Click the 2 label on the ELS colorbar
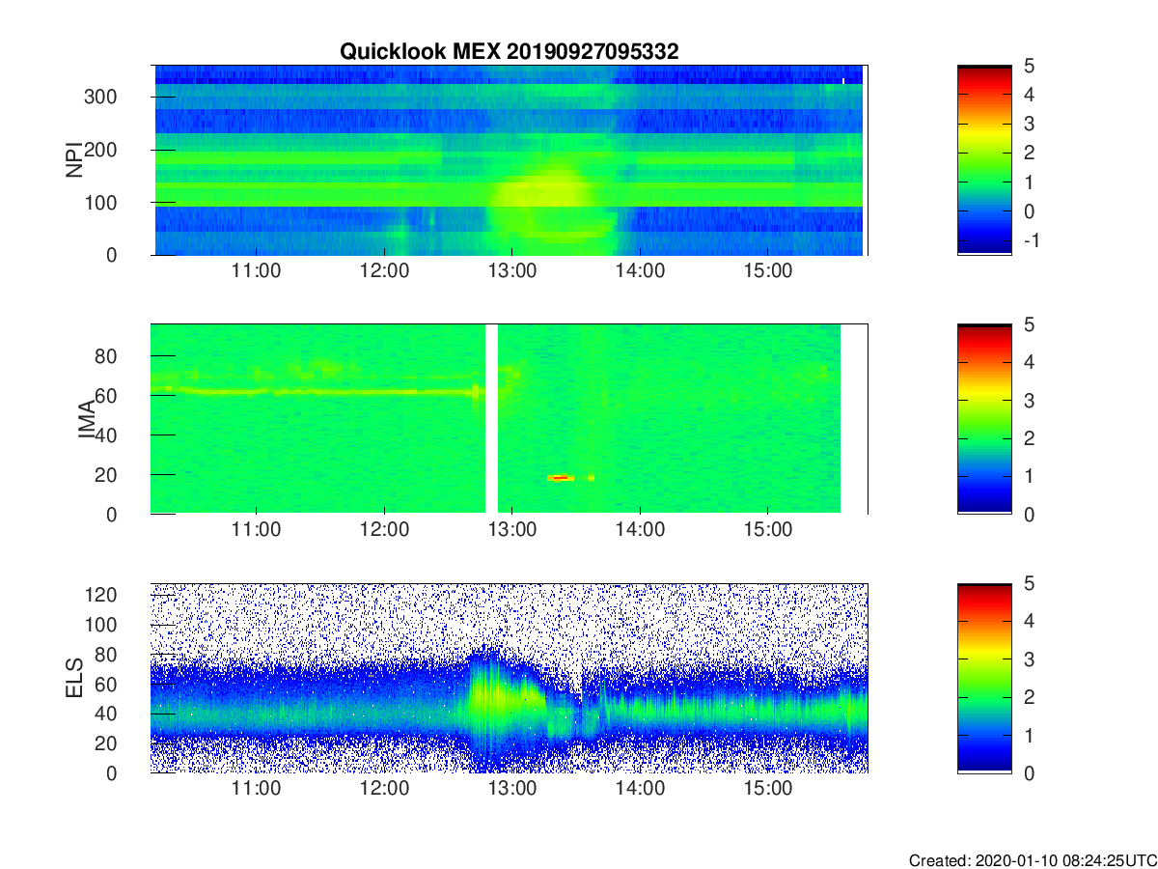 click(1028, 697)
